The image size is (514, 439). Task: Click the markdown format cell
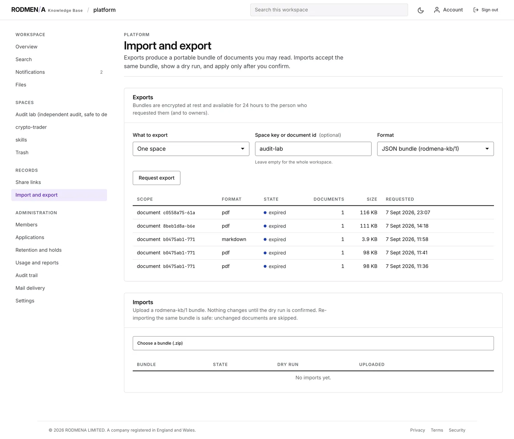(x=234, y=239)
